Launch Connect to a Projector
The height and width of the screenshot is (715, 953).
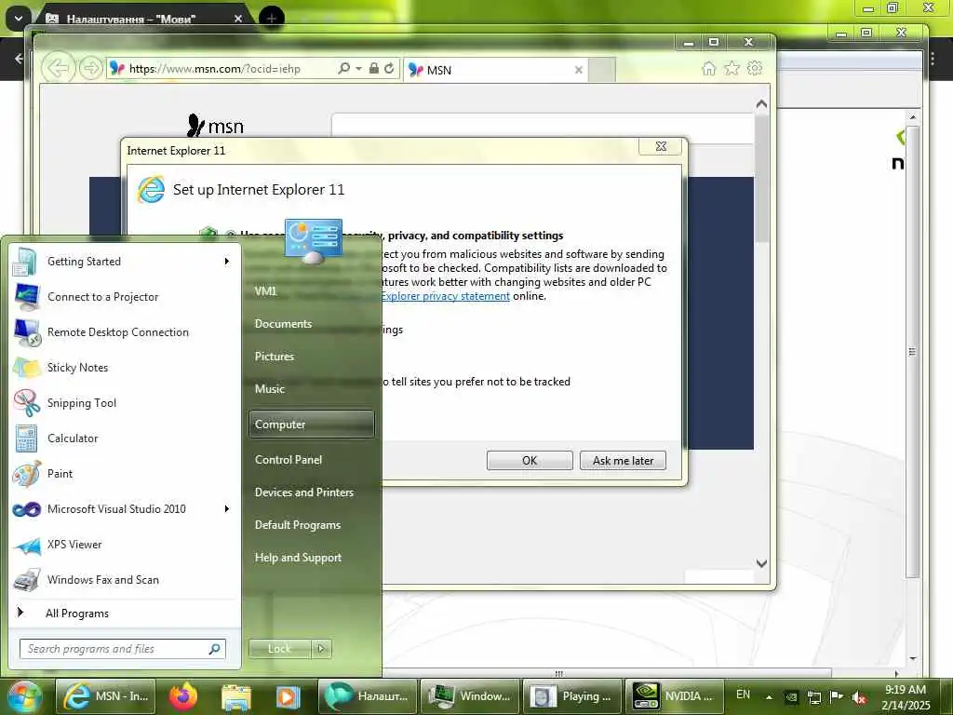(125, 297)
